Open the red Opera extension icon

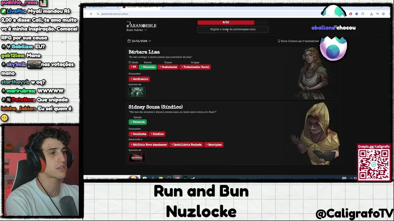(351, 14)
